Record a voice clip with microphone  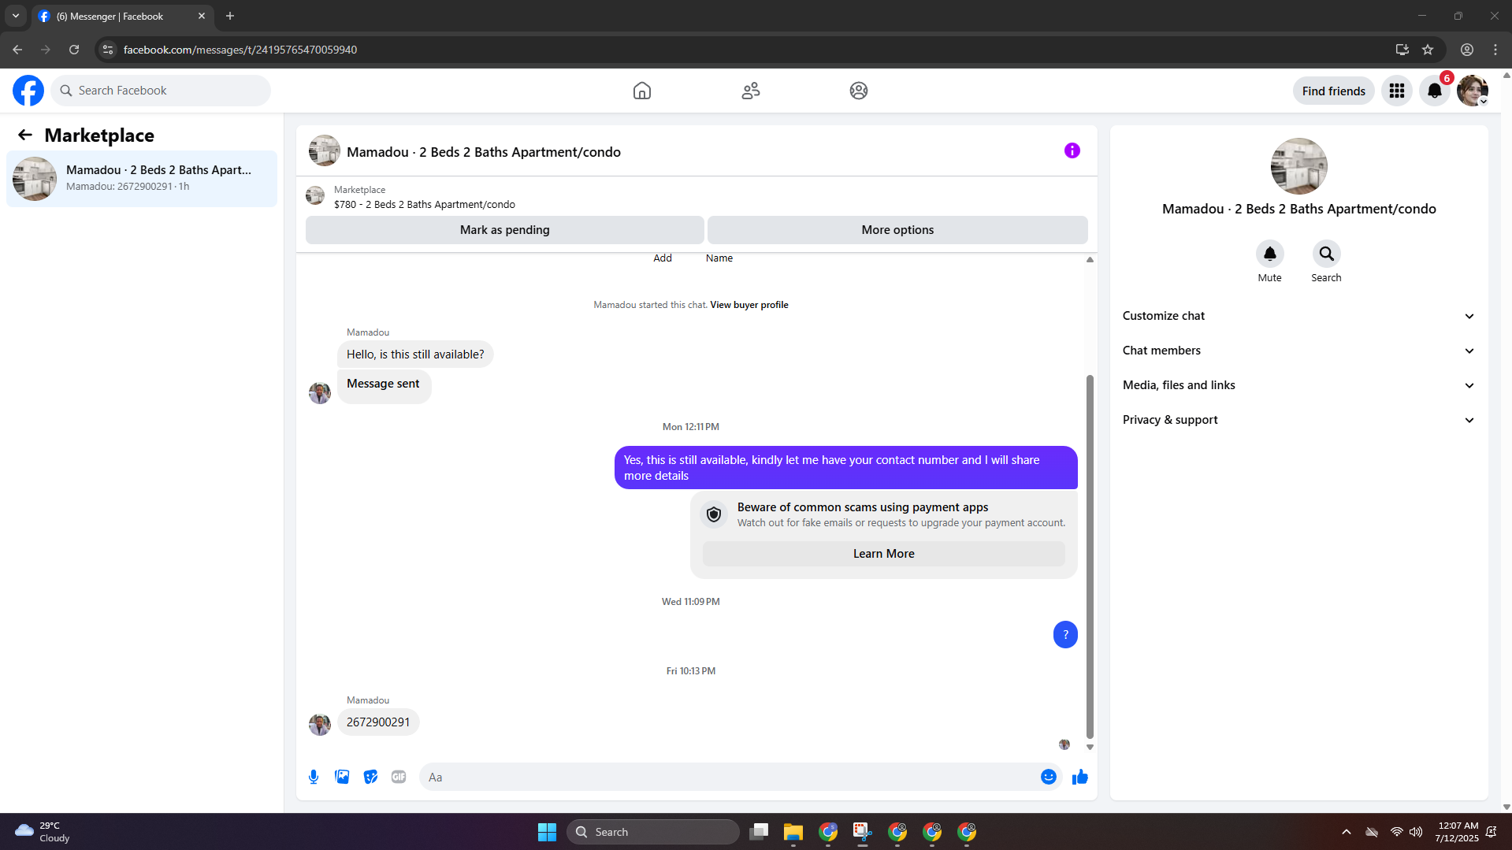click(314, 777)
